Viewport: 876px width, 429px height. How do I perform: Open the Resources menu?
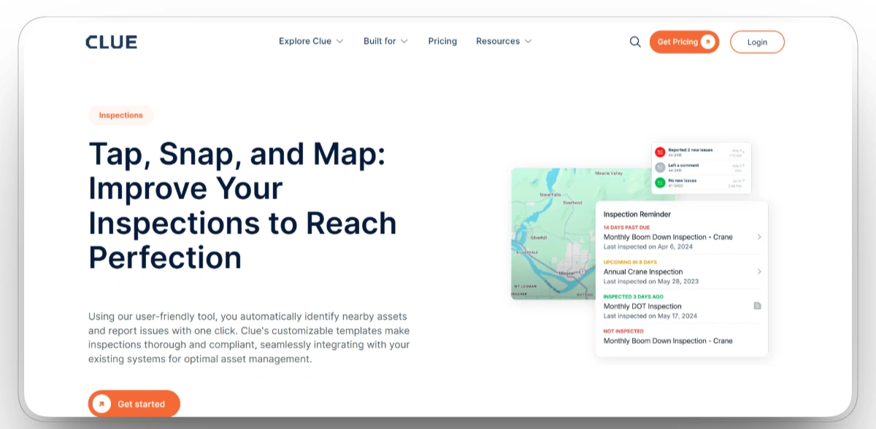[x=504, y=42]
